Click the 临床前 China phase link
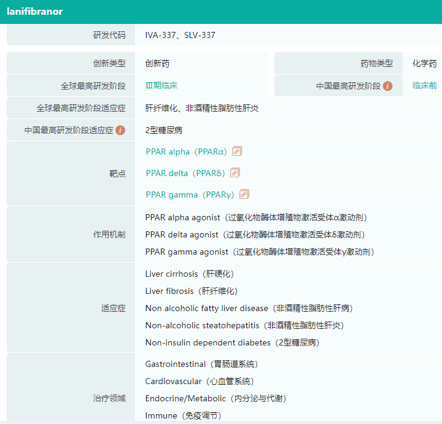Image resolution: width=442 pixels, height=424 pixels. 424,86
